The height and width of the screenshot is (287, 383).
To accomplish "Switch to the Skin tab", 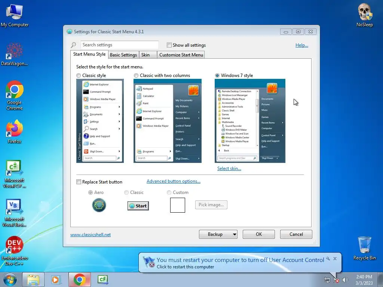I will pos(148,55).
